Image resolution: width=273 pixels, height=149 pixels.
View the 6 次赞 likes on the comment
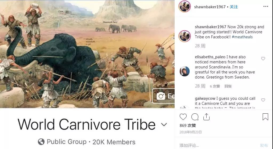[x=215, y=86]
